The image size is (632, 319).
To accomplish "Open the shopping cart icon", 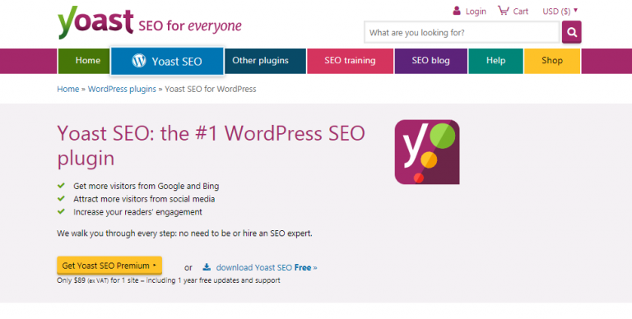I will pyautogui.click(x=503, y=11).
